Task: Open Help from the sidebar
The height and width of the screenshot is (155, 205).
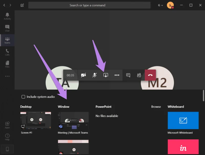Action: 7,137
